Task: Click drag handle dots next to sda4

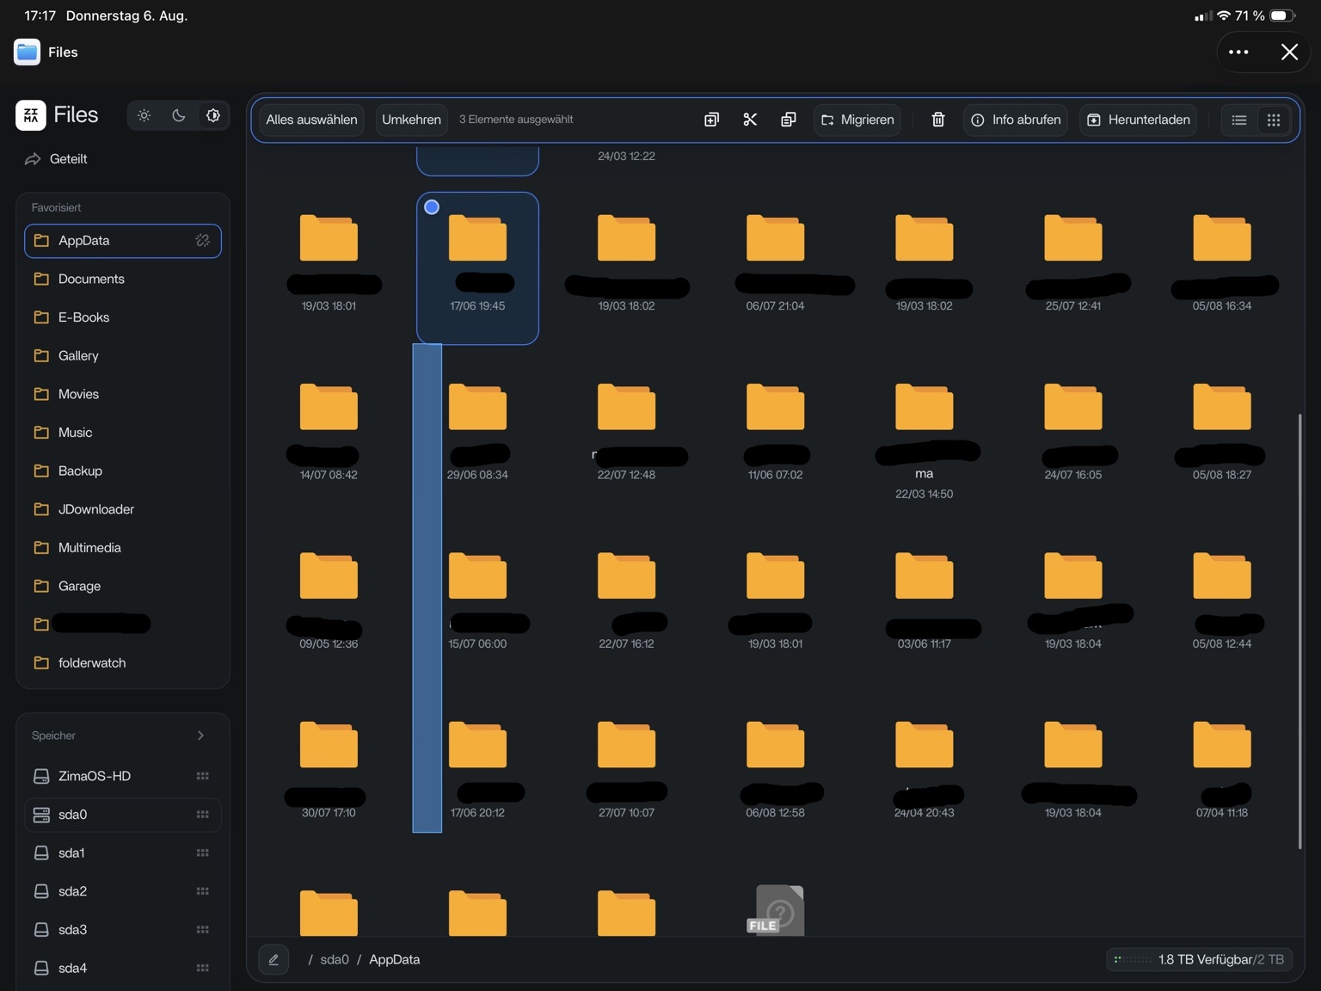Action: pos(203,968)
